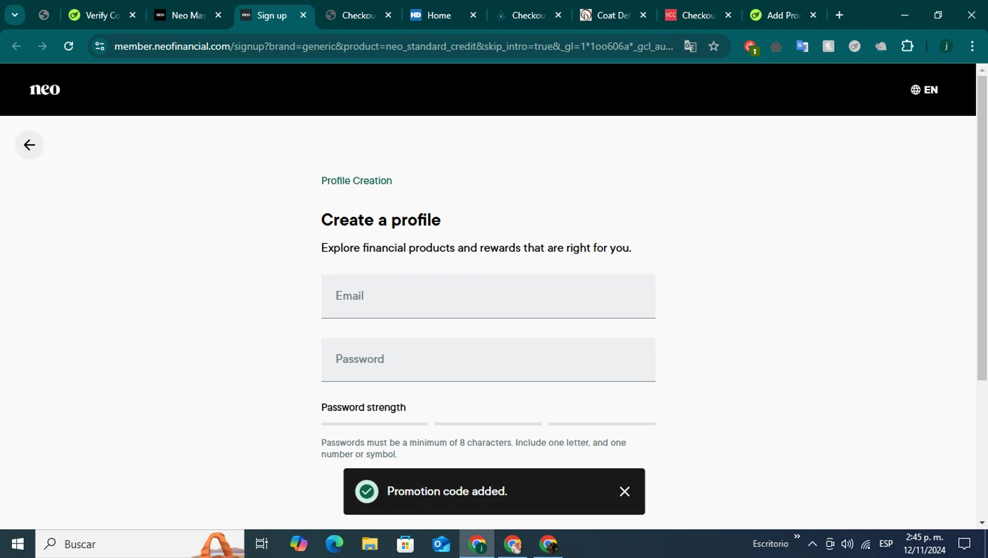Close the Home tab

point(473,15)
